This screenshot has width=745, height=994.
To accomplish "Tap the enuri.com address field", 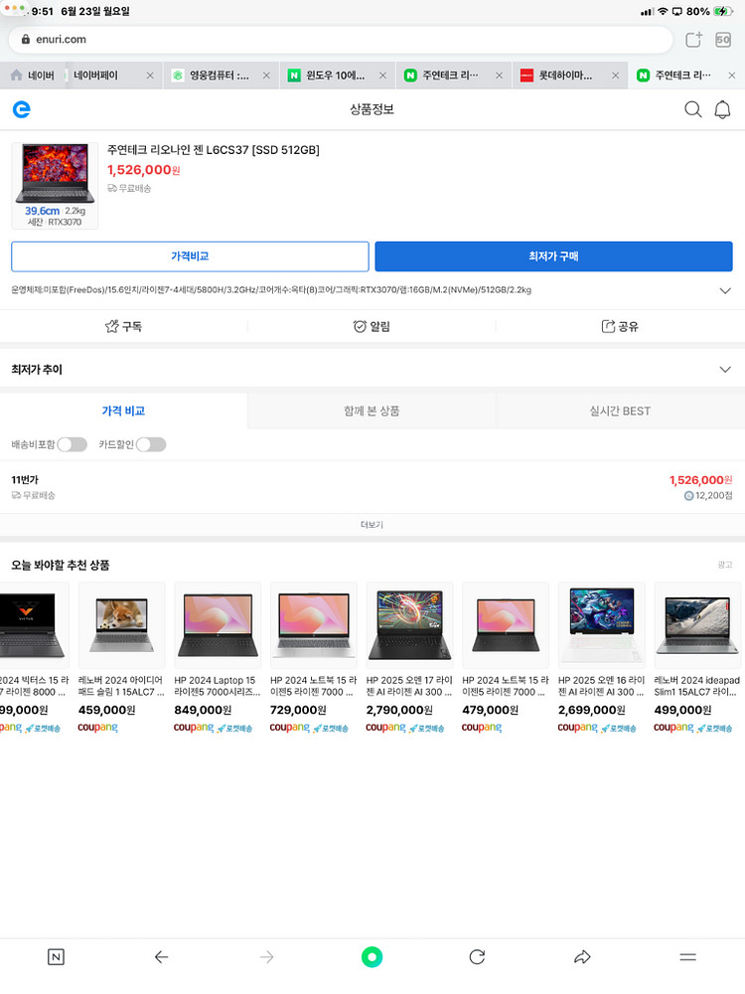I will 341,40.
